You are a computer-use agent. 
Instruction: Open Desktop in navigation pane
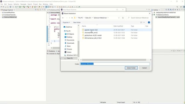69,37
